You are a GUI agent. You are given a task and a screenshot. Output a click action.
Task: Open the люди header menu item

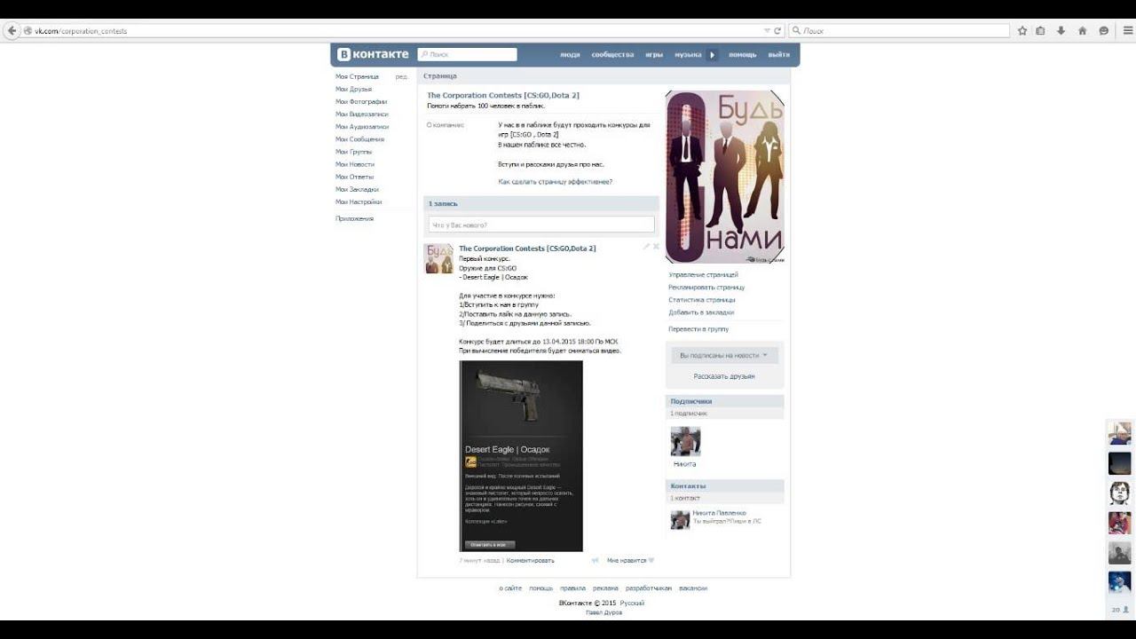click(x=570, y=54)
